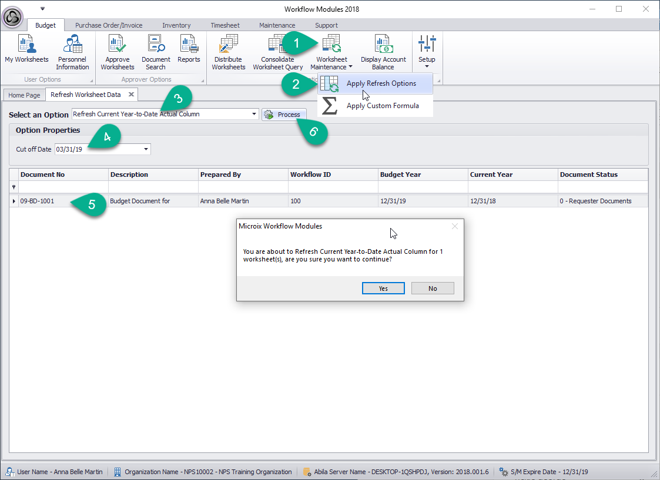Confirm the refresh by clicking Yes
660x480 pixels.
[x=383, y=288]
